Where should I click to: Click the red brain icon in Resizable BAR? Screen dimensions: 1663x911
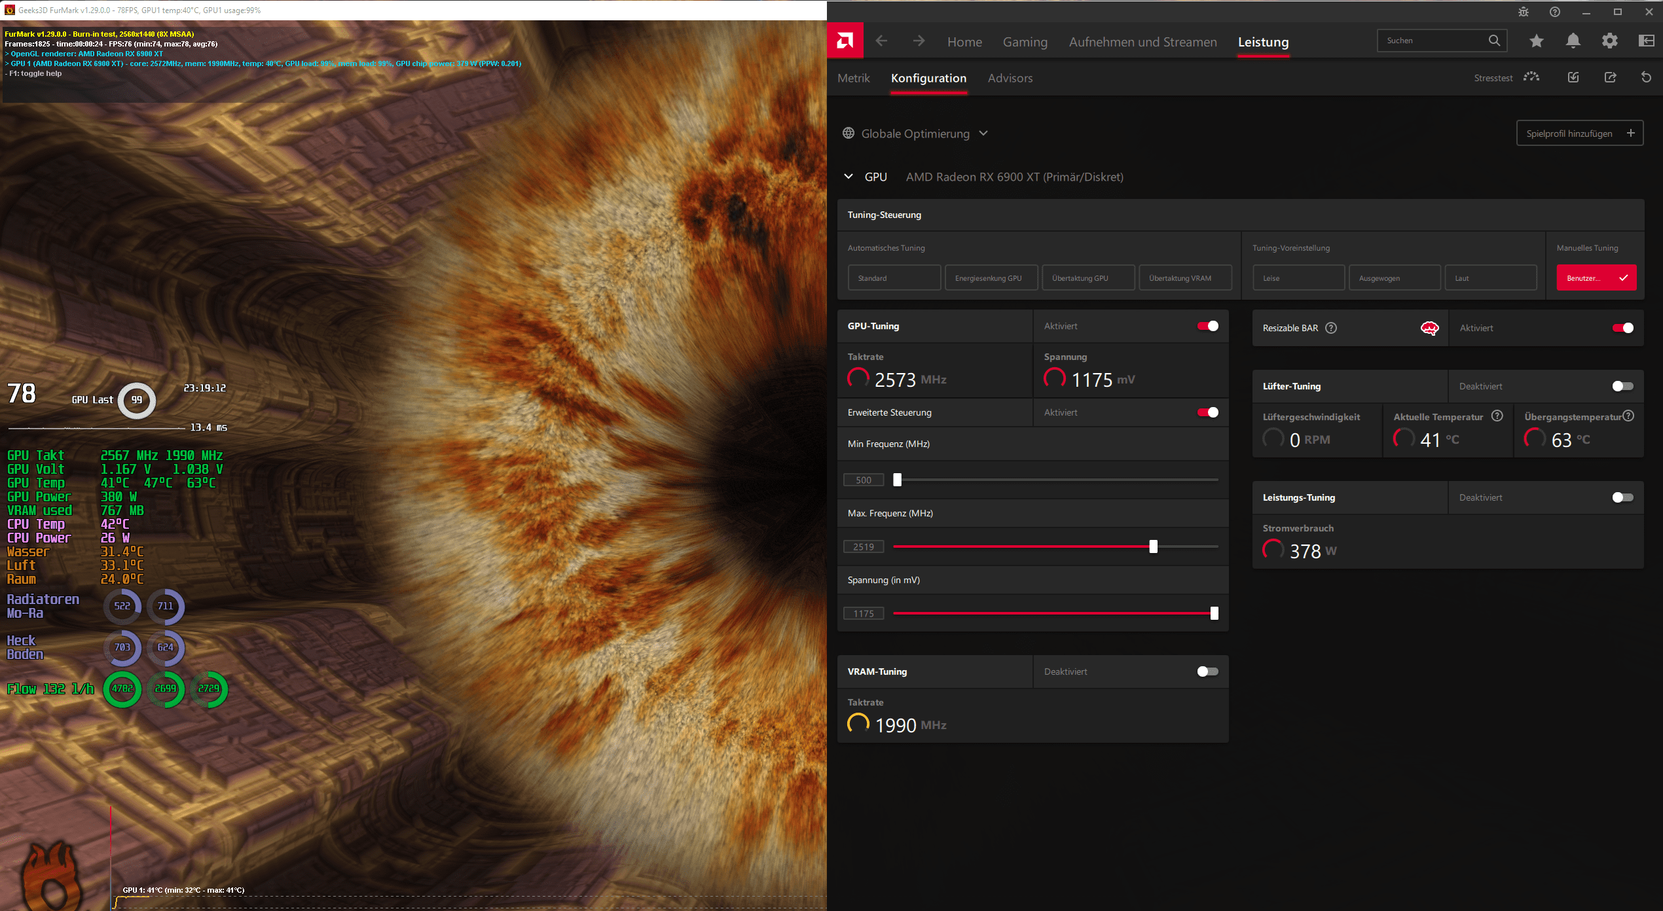[x=1429, y=328]
